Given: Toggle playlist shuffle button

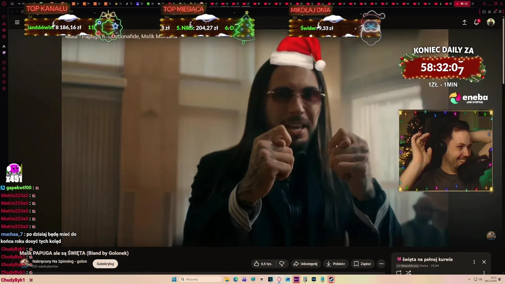Looking at the screenshot, I should coord(408,273).
